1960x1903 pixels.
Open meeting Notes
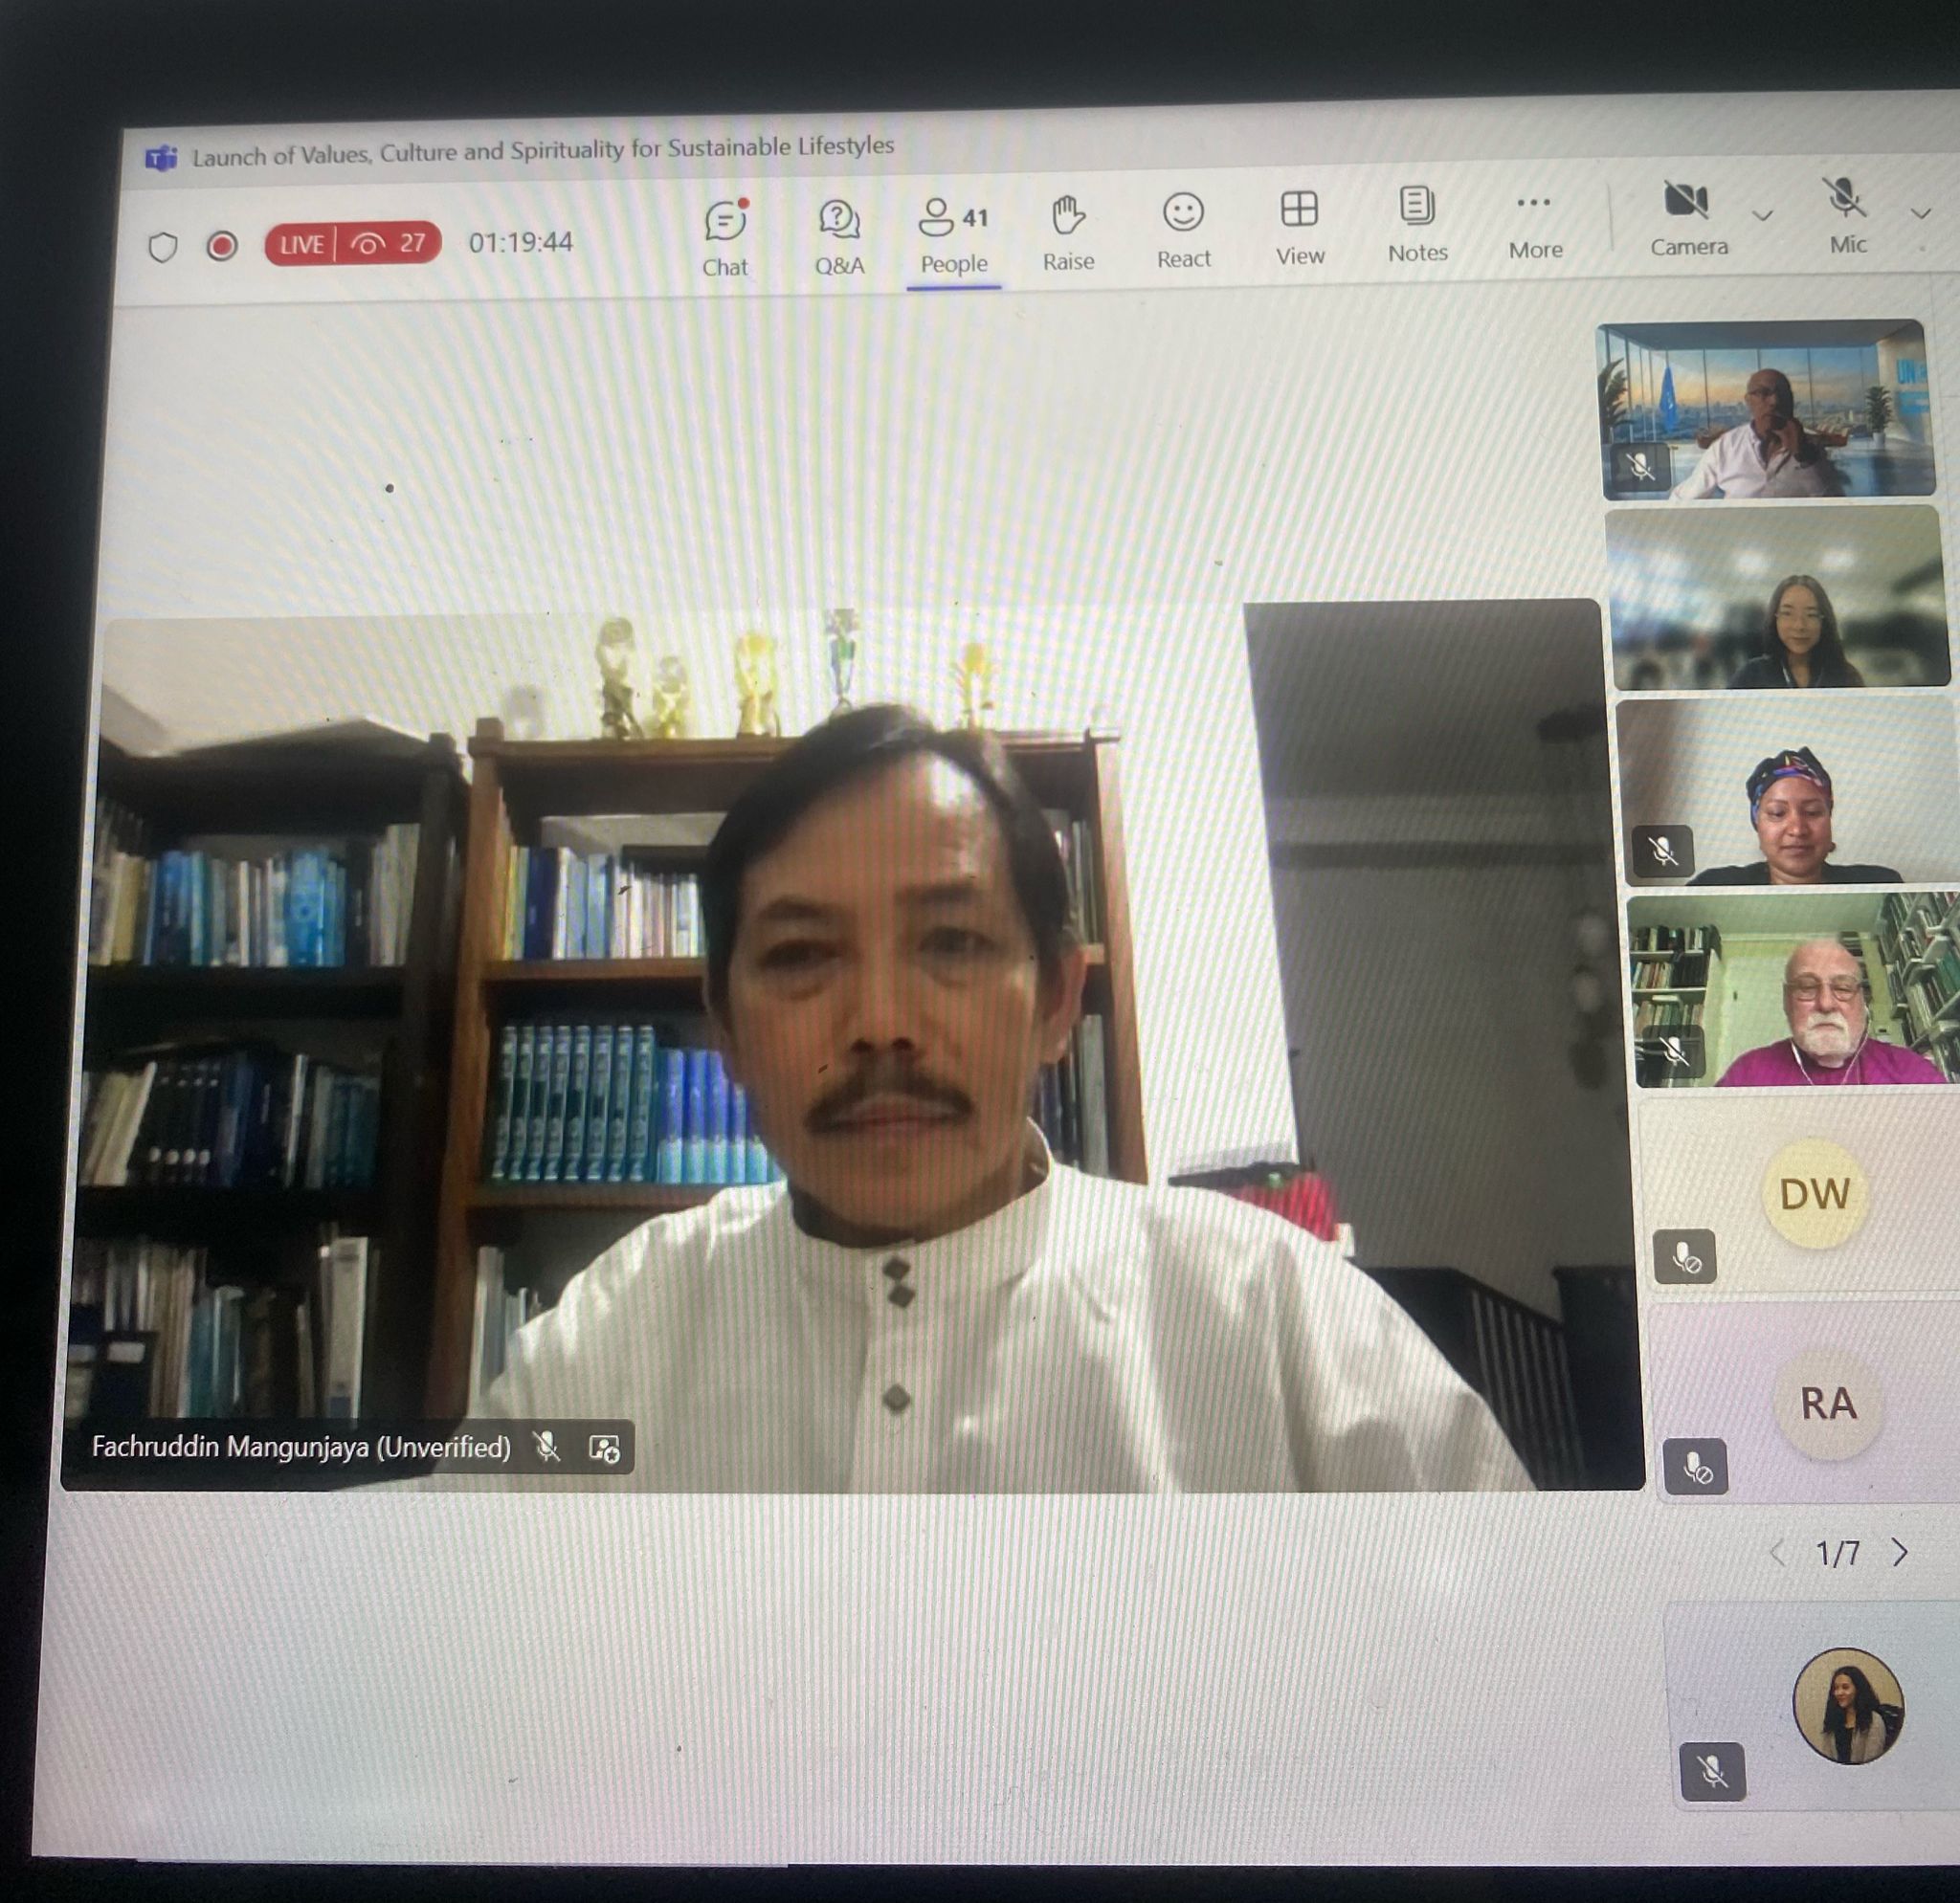tap(1417, 226)
